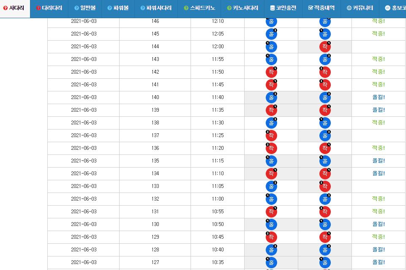
Task: Click round 136's 짝 ball with badge 4
Action: click(325, 149)
